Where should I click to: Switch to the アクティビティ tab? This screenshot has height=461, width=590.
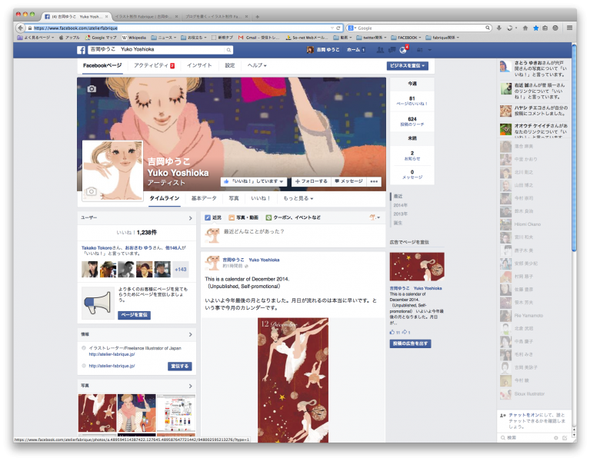click(155, 65)
